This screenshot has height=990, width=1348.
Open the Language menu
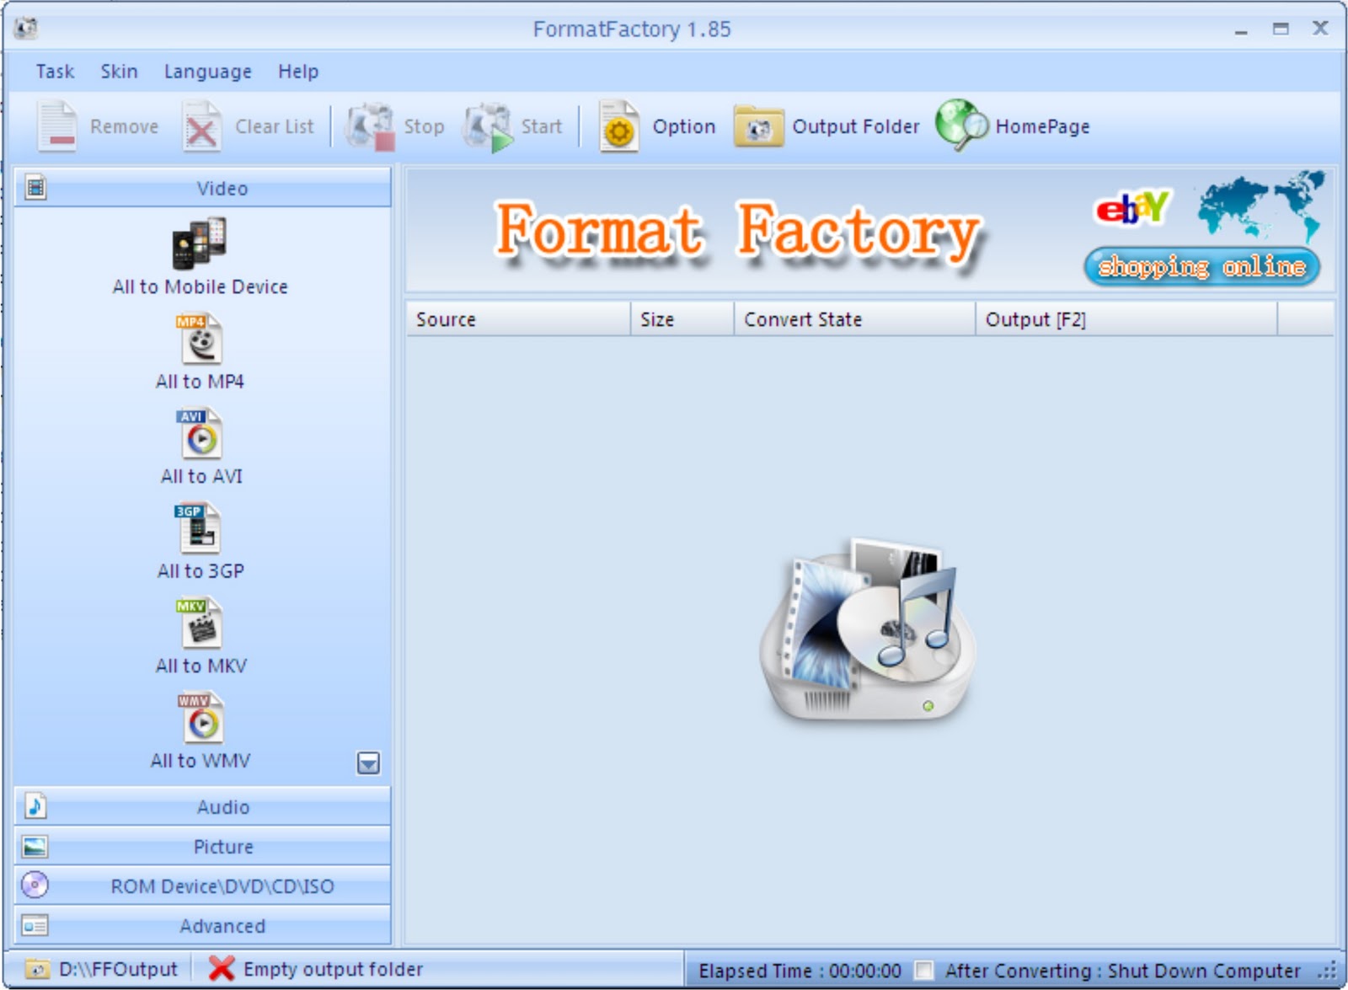pos(207,72)
